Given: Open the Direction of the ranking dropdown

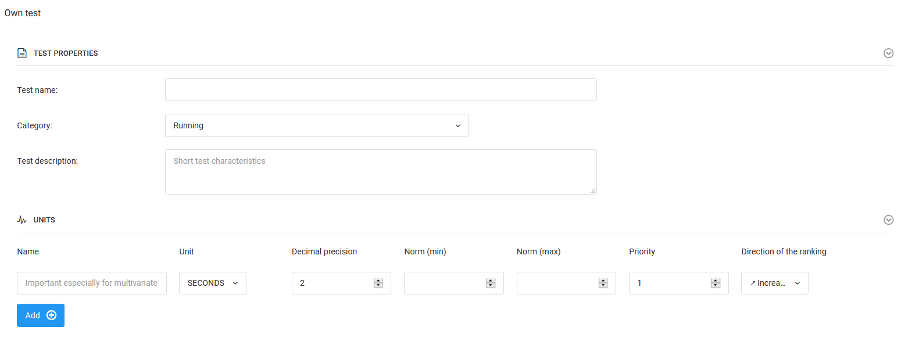Looking at the screenshot, I should 774,283.
